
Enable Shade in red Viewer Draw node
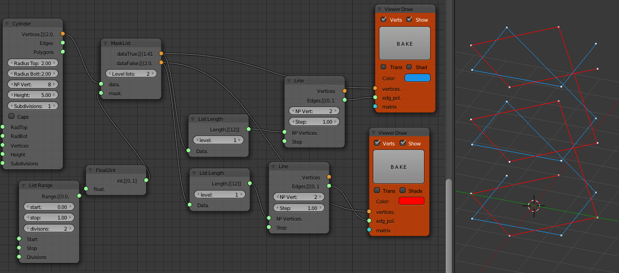click(x=403, y=191)
